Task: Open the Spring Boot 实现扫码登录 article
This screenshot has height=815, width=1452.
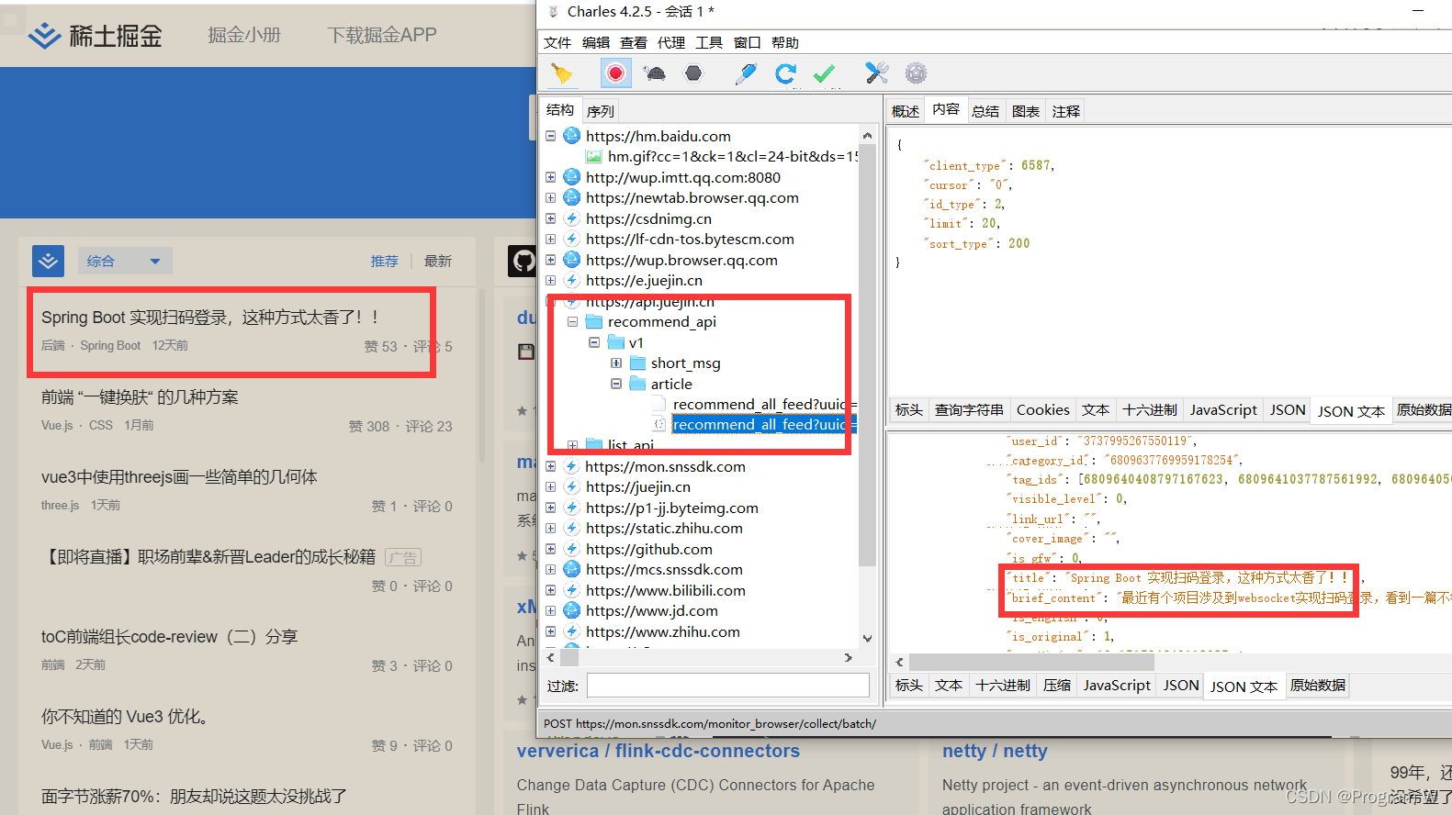Action: [209, 317]
